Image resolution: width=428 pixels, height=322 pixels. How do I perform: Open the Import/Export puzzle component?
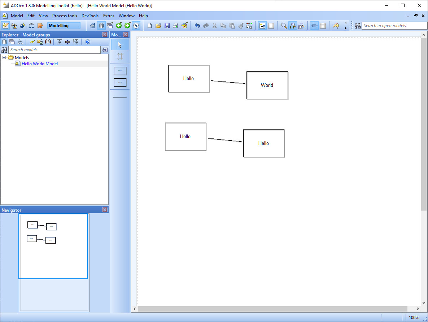(40, 26)
